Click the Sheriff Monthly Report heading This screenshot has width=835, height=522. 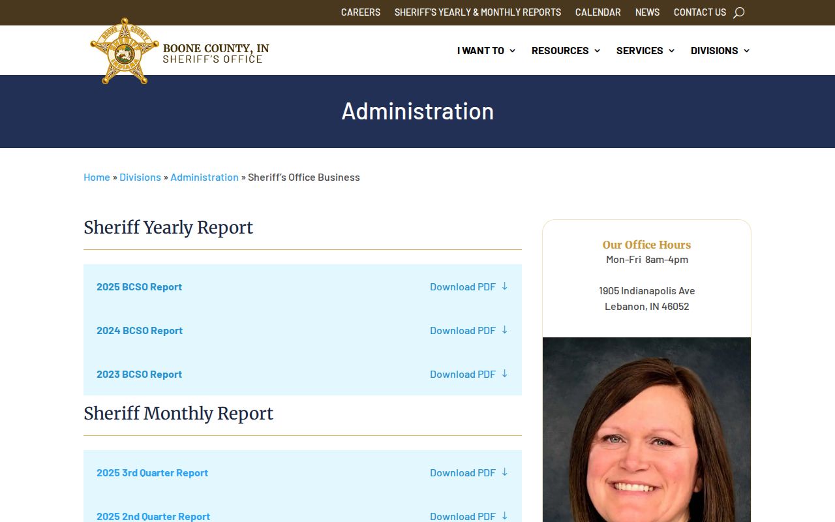(x=178, y=413)
